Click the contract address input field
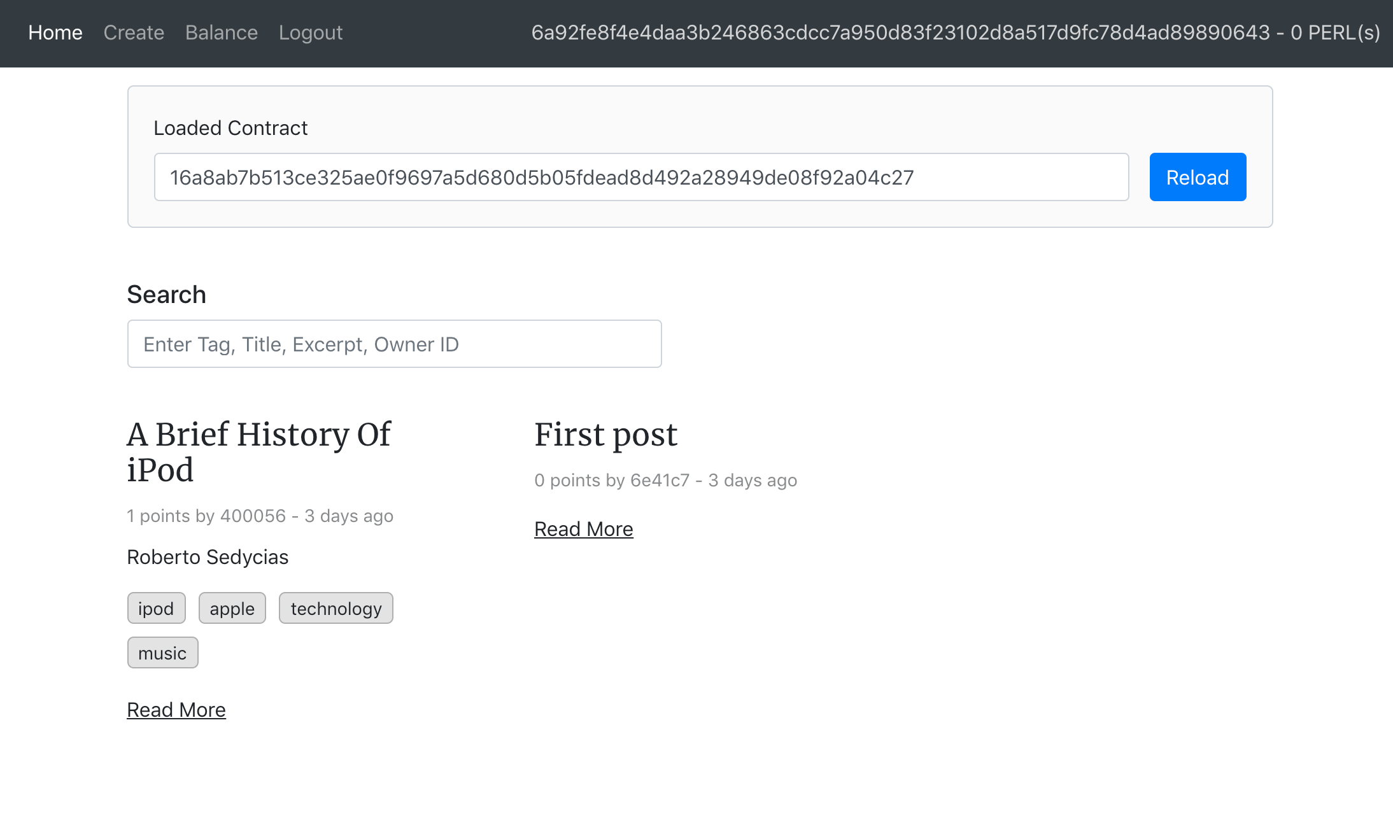Screen dimensions: 1393x825 pyautogui.click(x=642, y=177)
